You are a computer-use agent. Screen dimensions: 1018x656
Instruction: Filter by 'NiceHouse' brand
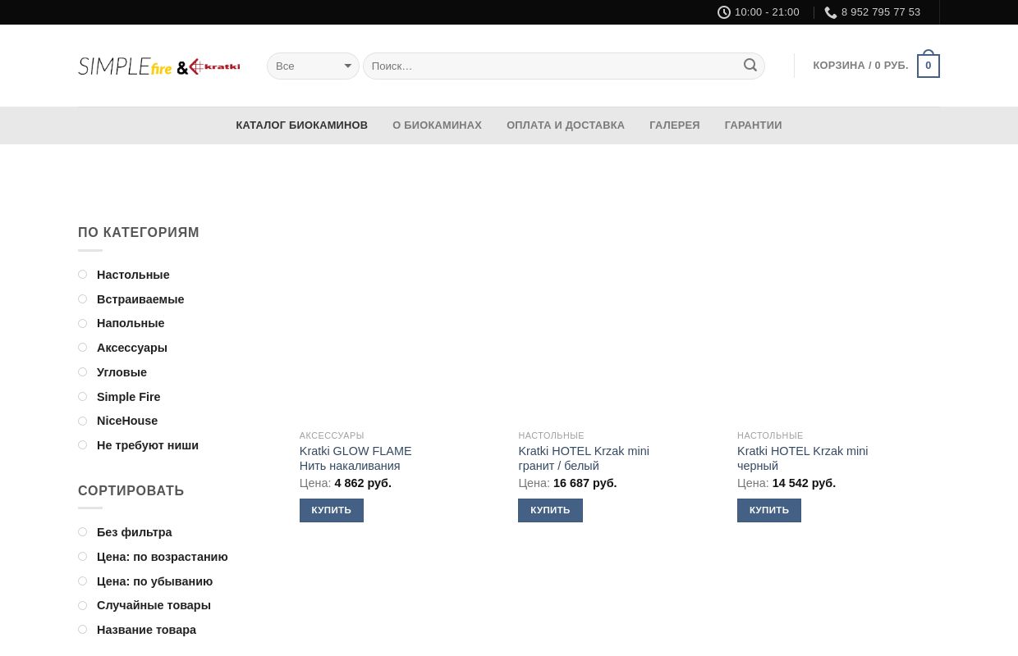pyautogui.click(x=127, y=421)
